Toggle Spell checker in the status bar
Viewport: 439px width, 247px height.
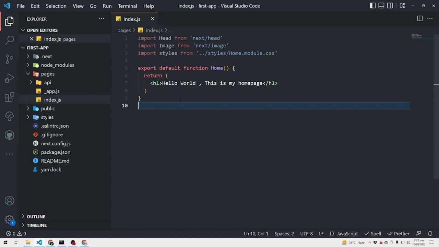(372, 234)
